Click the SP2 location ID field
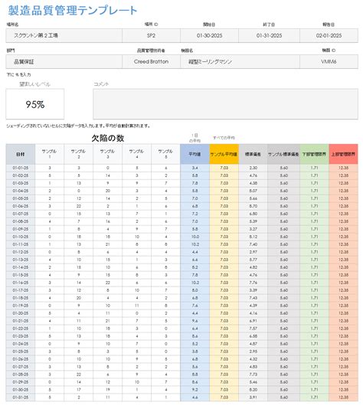 coord(151,35)
